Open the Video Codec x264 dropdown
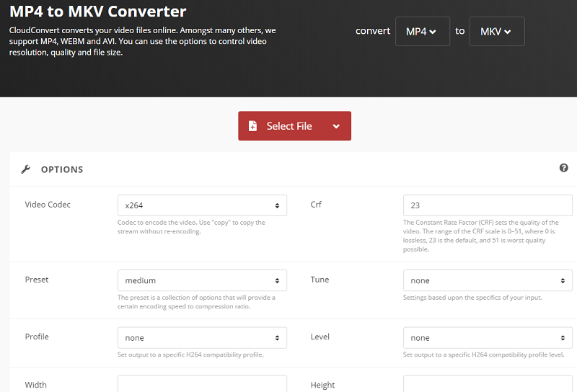 (202, 205)
